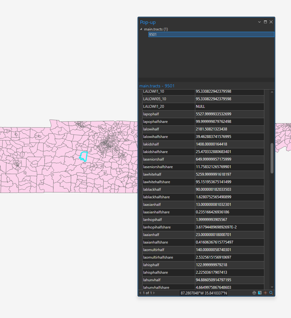The image size is (291, 318).
Task: Open the Pop-up options dropdown chevron
Action: (x=259, y=22)
